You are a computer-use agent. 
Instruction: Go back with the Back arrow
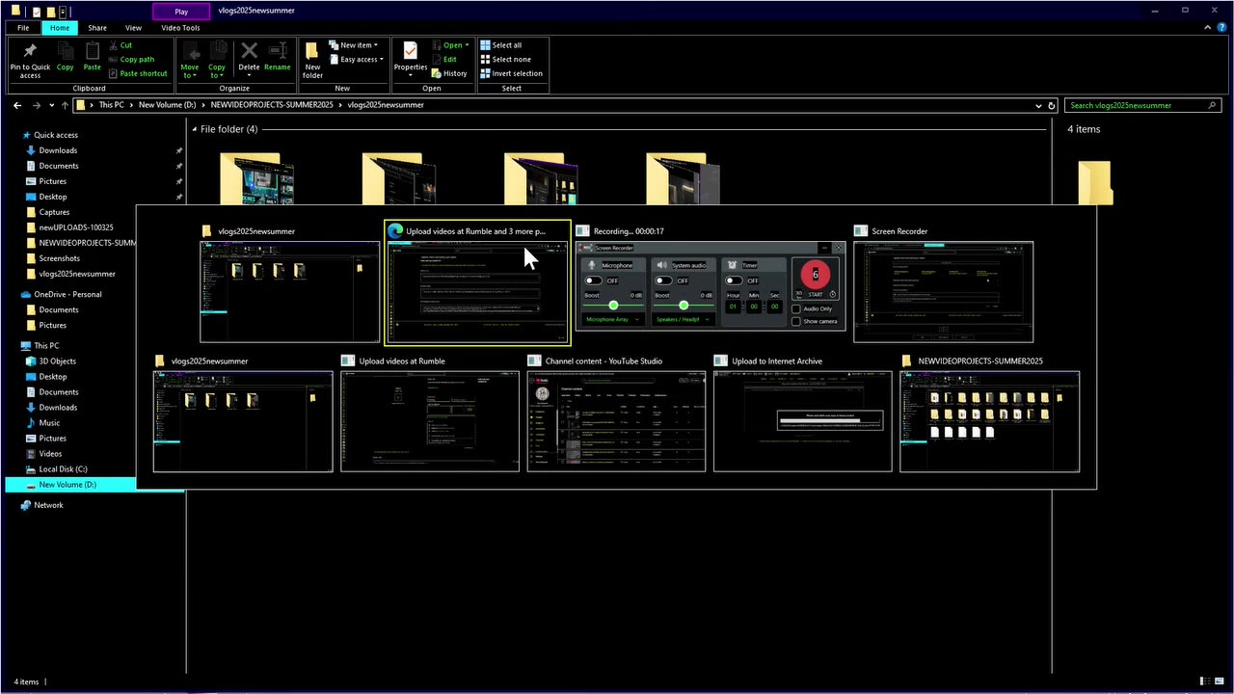17,105
